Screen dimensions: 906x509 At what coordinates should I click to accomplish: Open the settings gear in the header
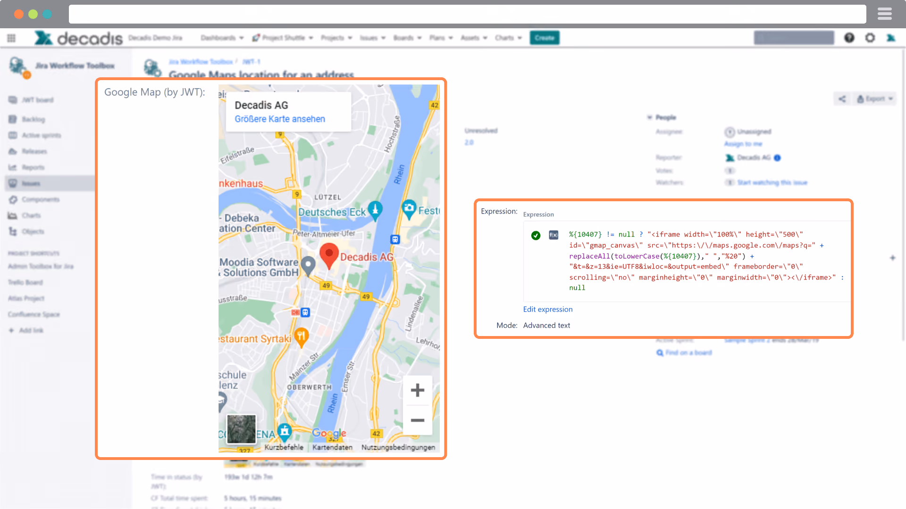[x=870, y=38]
